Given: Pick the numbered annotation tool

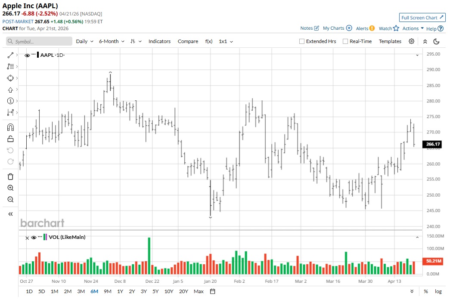Looking at the screenshot, I should (x=10, y=101).
